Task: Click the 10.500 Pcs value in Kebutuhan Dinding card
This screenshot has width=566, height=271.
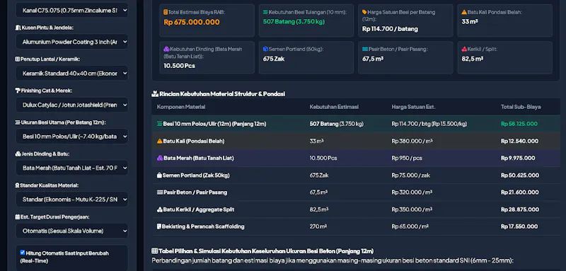Action: (x=180, y=66)
